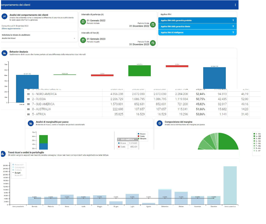The image size is (266, 224).
Task: Expand Applica filtri della gerarchia cliente
Action: 197,26
